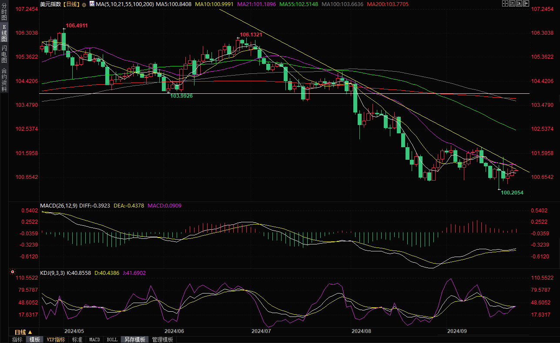Open the MACD(26,12,9) parameter label
This screenshot has height=343, width=560.
pos(59,205)
